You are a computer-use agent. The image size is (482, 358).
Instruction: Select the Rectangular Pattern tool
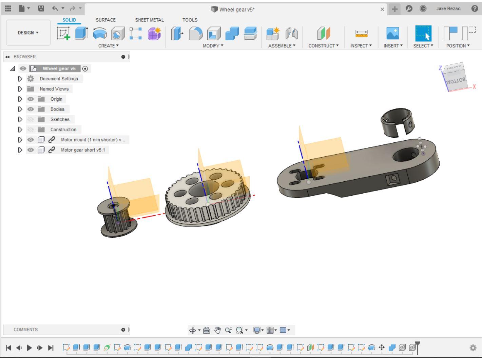pos(136,34)
